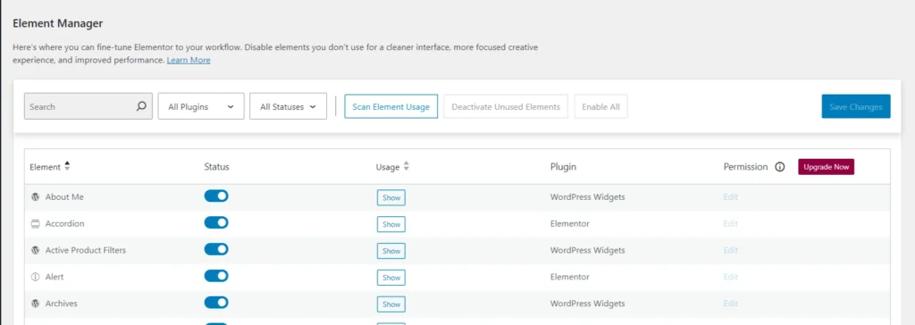This screenshot has width=915, height=325.
Task: Open the Learn More link
Action: (189, 60)
